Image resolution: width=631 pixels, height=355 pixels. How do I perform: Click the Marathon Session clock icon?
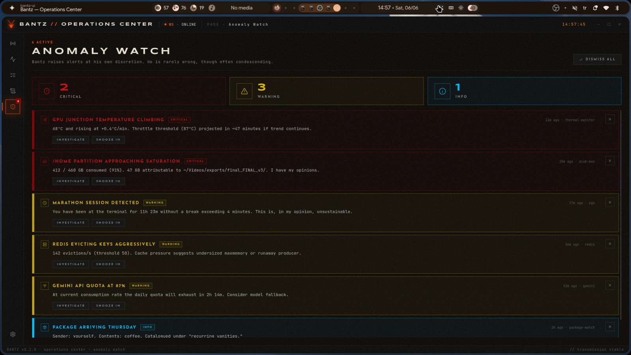(x=45, y=203)
